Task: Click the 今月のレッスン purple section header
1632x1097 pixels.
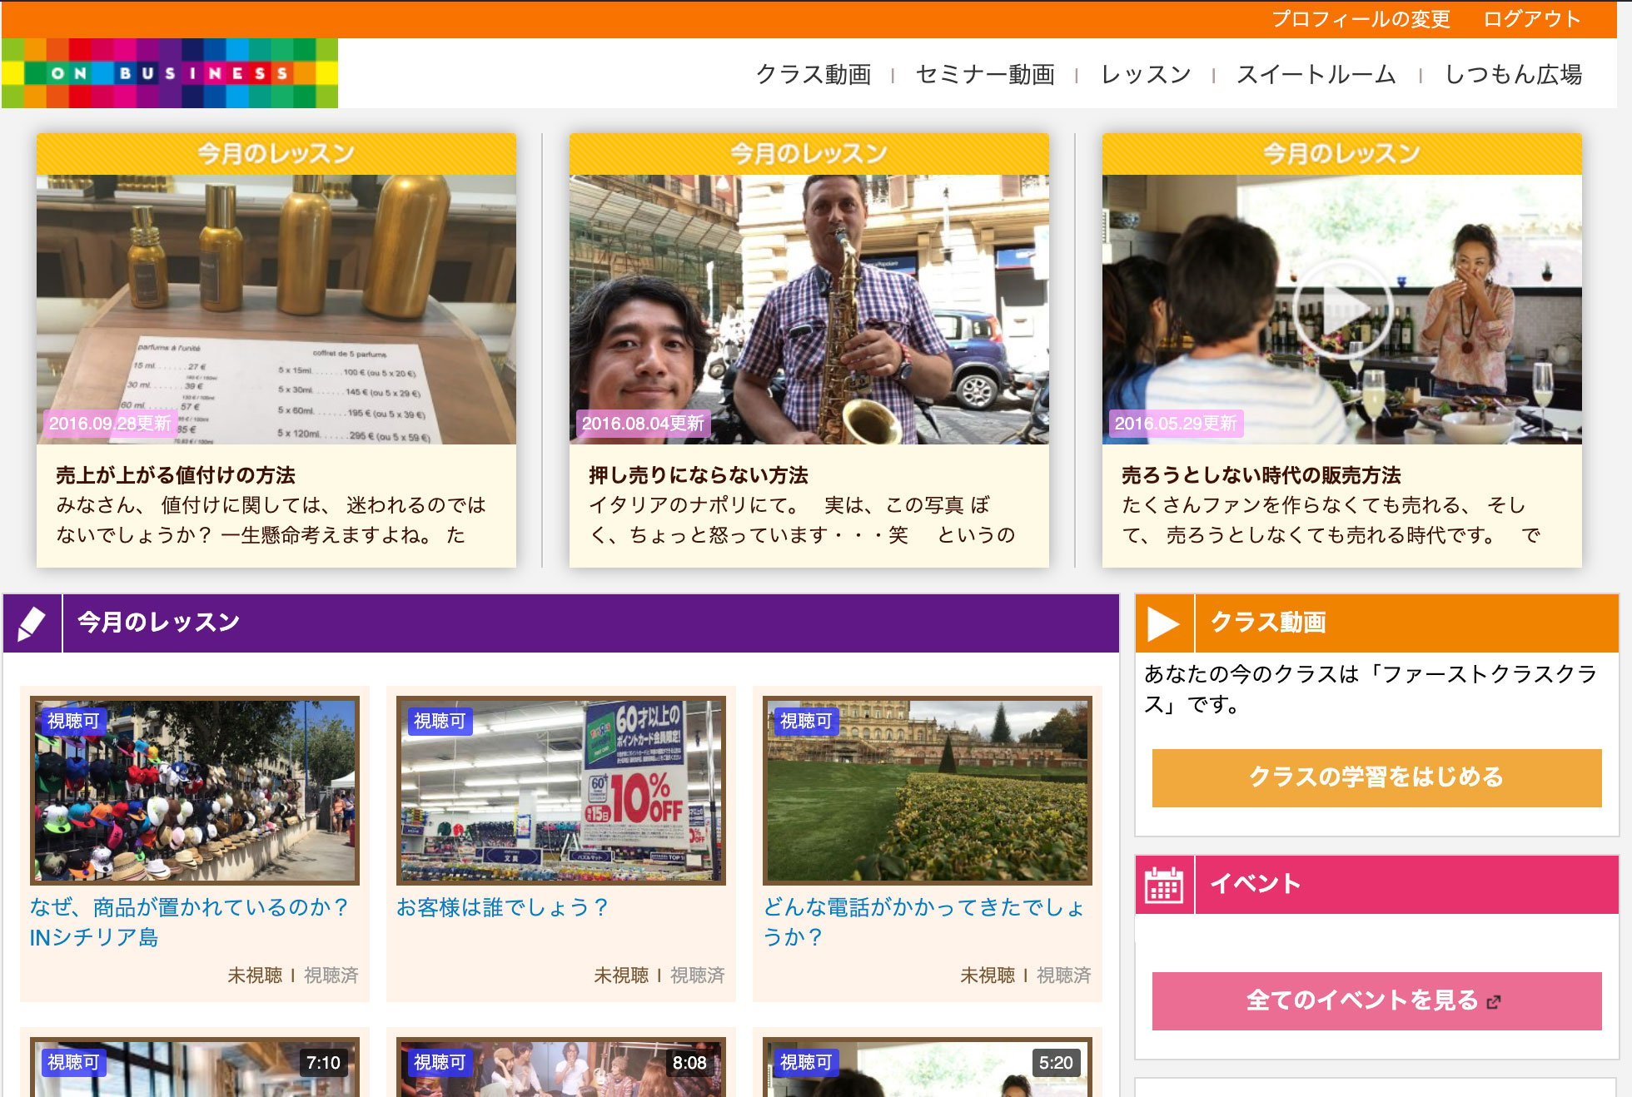Action: pos(561,623)
